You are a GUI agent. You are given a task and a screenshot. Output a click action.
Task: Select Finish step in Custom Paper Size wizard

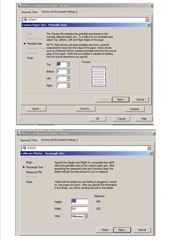point(30,58)
